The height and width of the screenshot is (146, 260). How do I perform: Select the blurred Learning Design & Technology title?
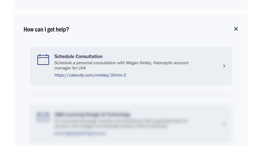click(x=92, y=115)
